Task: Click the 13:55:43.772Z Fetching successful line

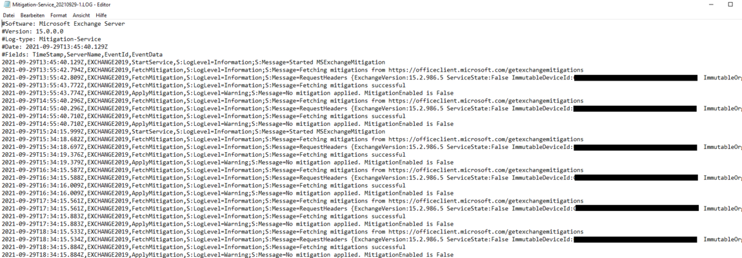Action: click(x=203, y=85)
